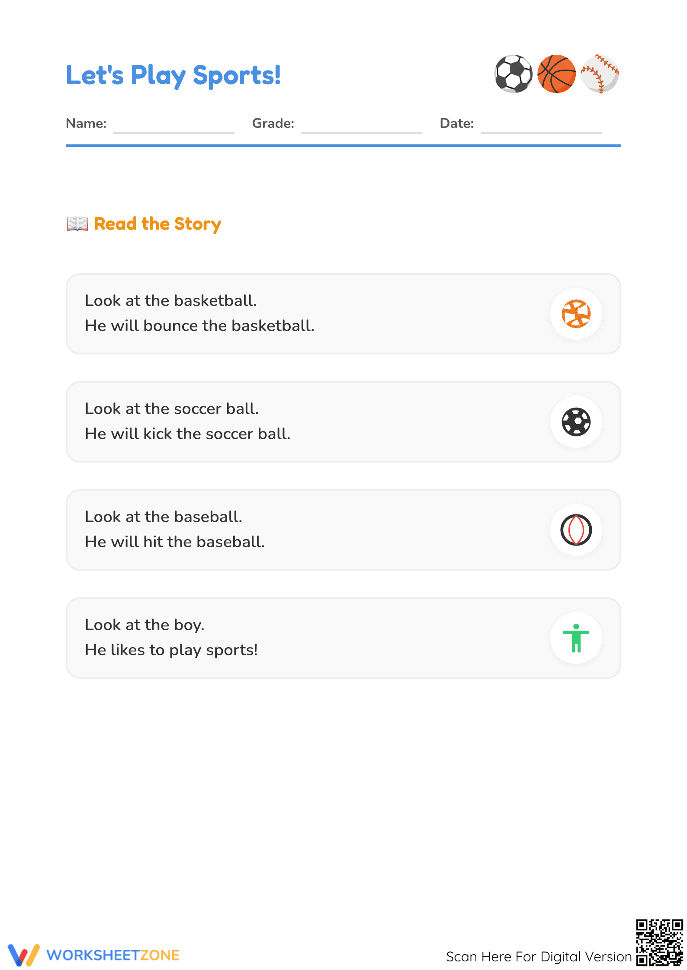Select the sentence He will bounce the basketball
Screen dimensions: 687x970
[200, 326]
